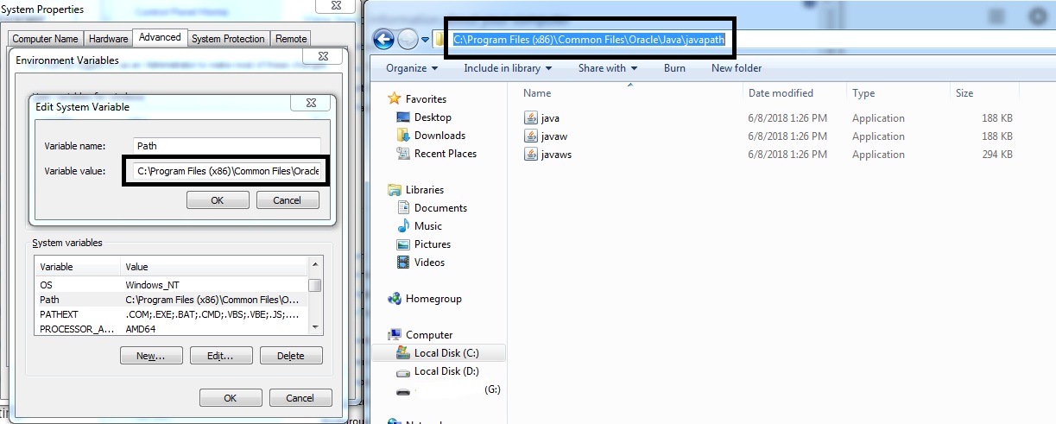1056x424 pixels.
Task: Open Include in library dropdown
Action: (508, 68)
